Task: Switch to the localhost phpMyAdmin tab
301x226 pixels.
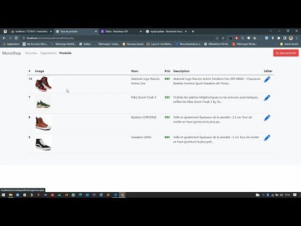Action: 31,31
